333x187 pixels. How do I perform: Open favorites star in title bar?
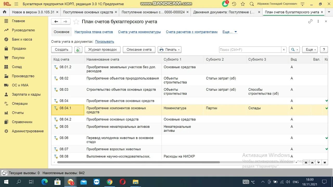(x=243, y=4)
